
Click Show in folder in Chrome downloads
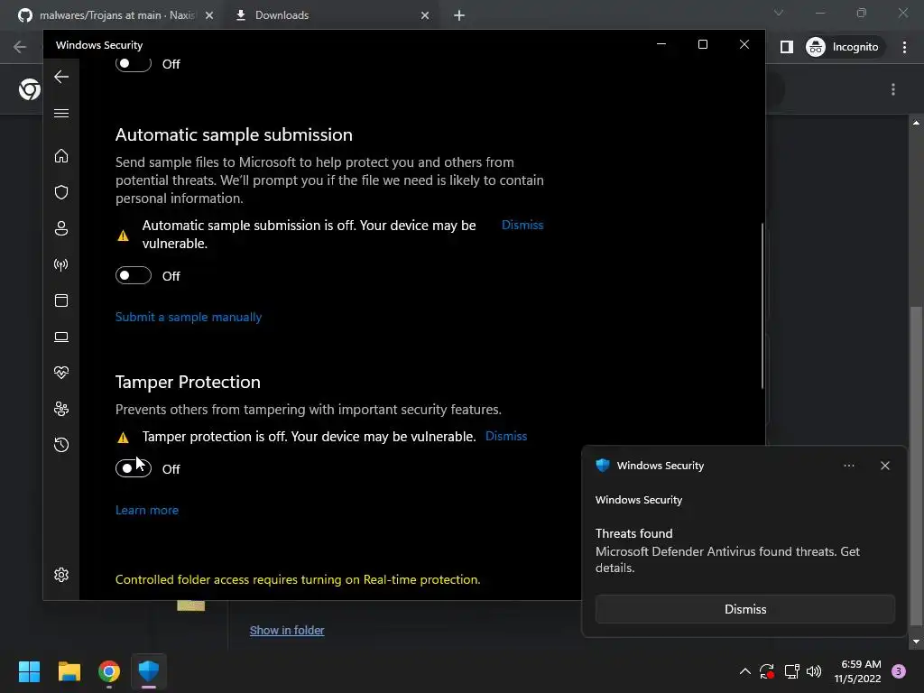287,631
